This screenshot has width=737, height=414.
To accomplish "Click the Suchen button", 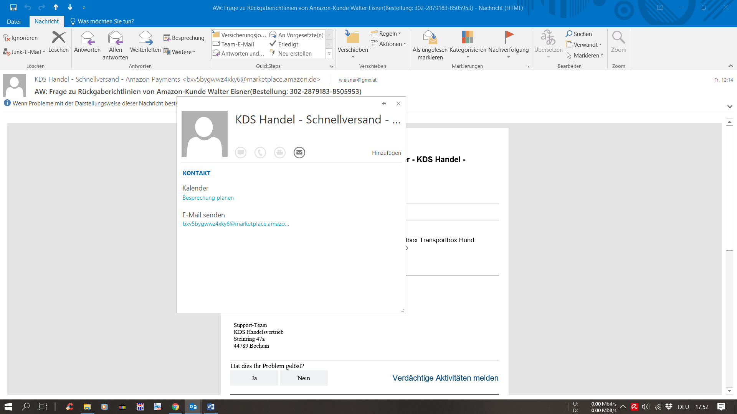I will pos(579,34).
